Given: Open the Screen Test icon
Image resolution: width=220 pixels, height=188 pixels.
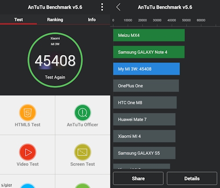Looking at the screenshot, I should (83, 152).
